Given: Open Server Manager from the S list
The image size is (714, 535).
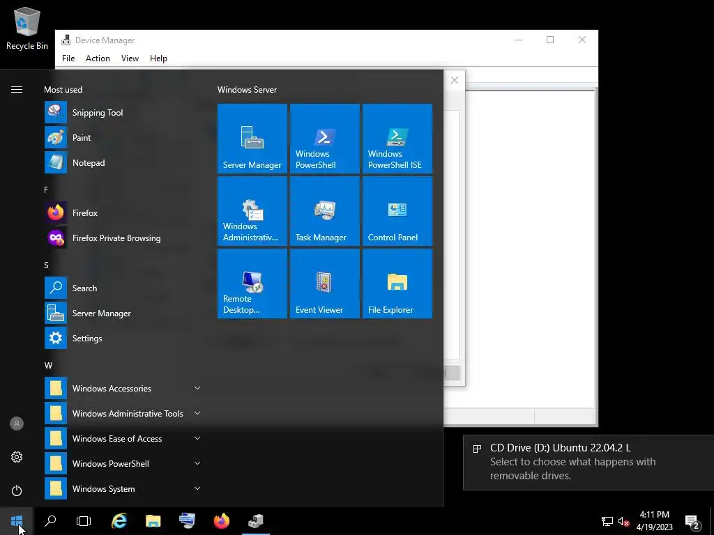Looking at the screenshot, I should pos(123,313).
